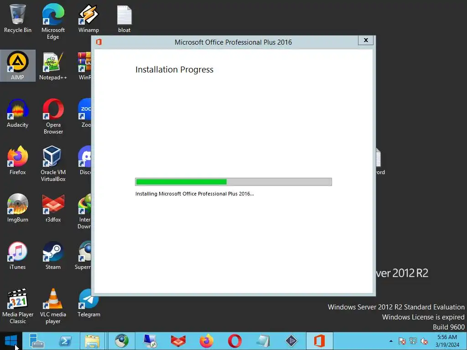The image size is (467, 350).
Task: Select the Telegram desktop shortcut
Action: tap(89, 303)
